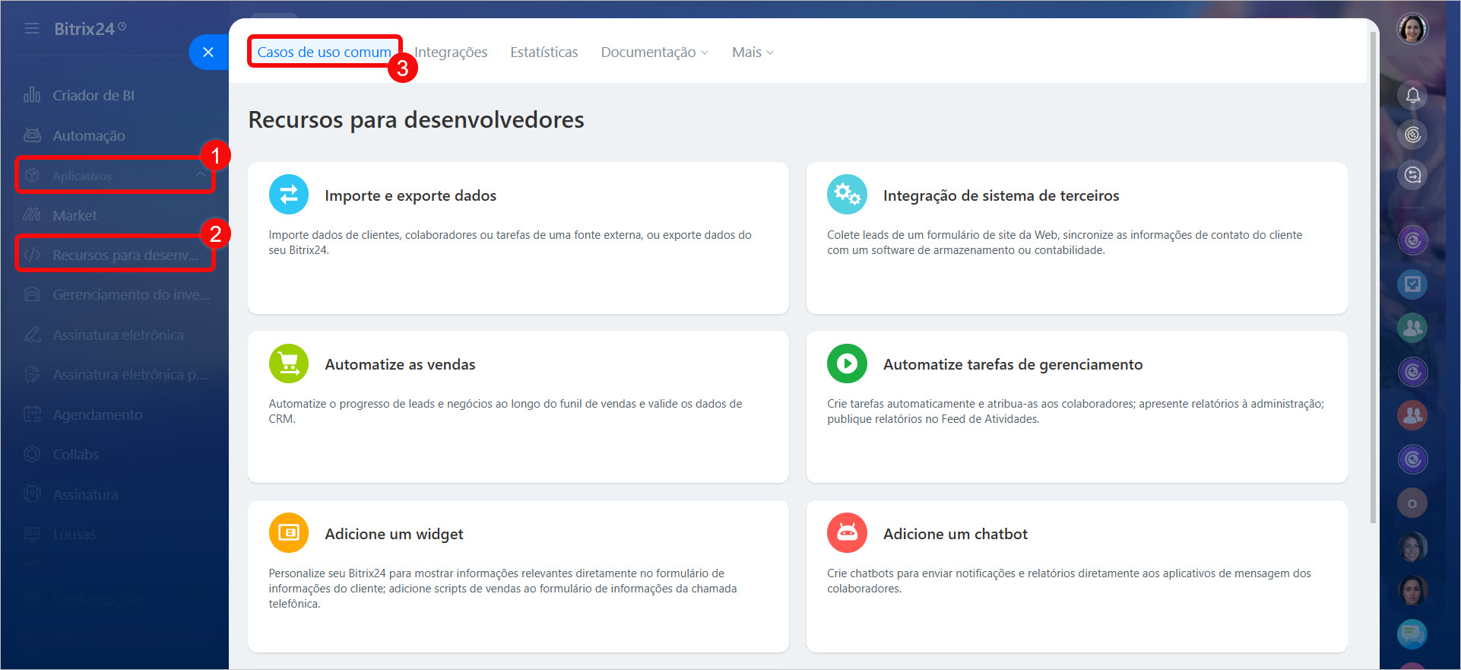The width and height of the screenshot is (1461, 670).
Task: Switch to the Estatísticas tab
Action: pyautogui.click(x=544, y=52)
